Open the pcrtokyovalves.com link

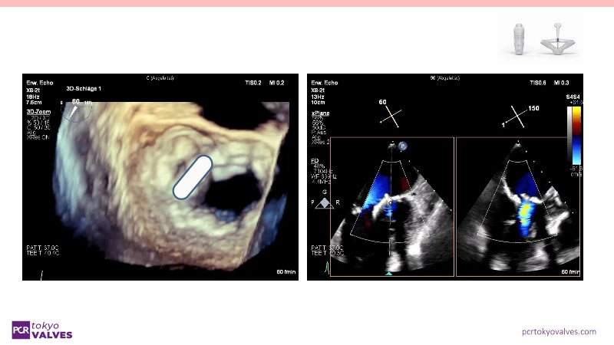tap(558, 331)
